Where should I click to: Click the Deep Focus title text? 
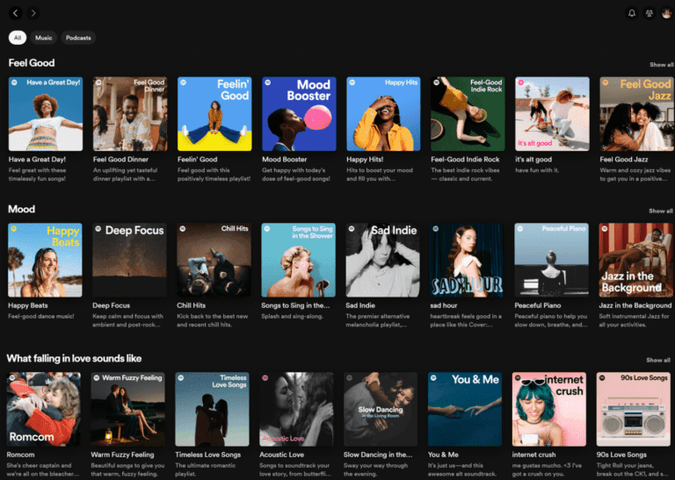[x=111, y=305]
